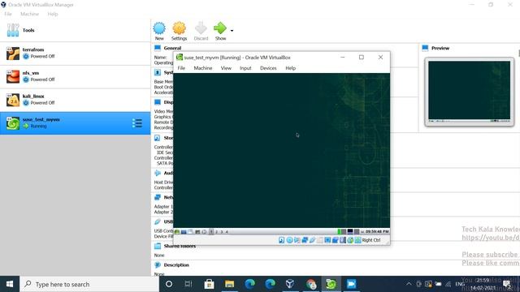Viewport: 520px width, 292px height.
Task: Click display indicator in VM status bar
Action: (x=327, y=240)
